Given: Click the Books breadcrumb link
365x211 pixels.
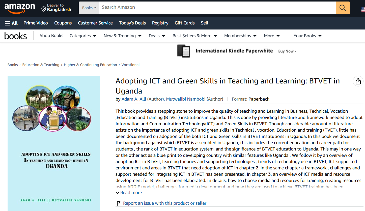Looking at the screenshot, I should click(13, 65).
